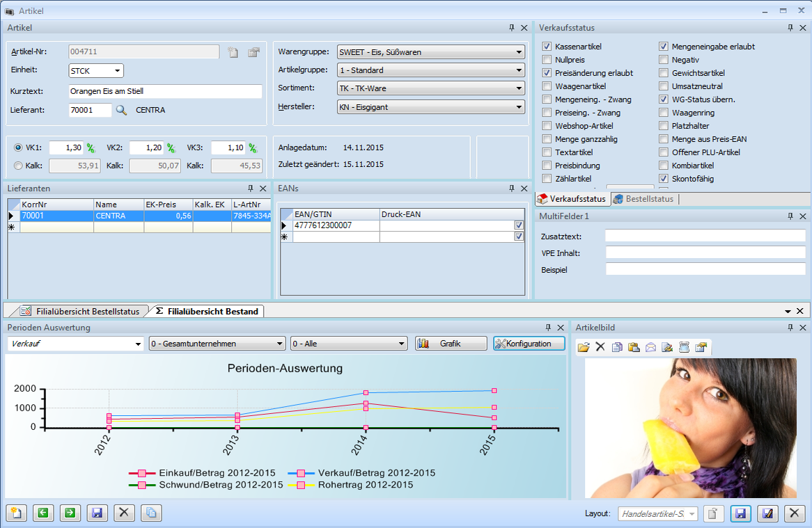Select the Kalk radio button

(x=18, y=166)
